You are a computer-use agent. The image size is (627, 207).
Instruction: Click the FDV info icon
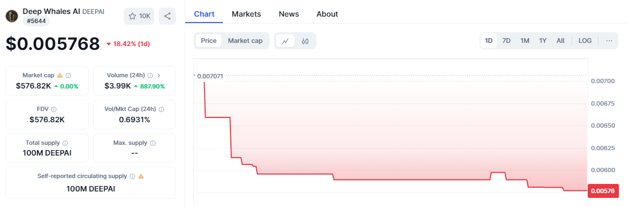[54, 109]
